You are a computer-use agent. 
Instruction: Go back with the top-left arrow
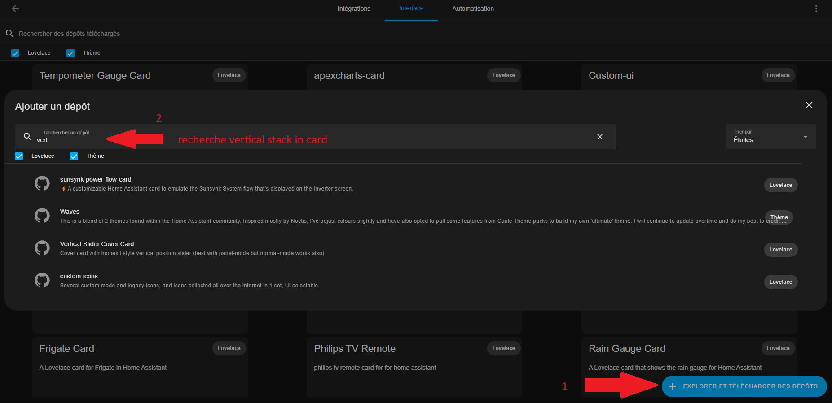point(15,9)
